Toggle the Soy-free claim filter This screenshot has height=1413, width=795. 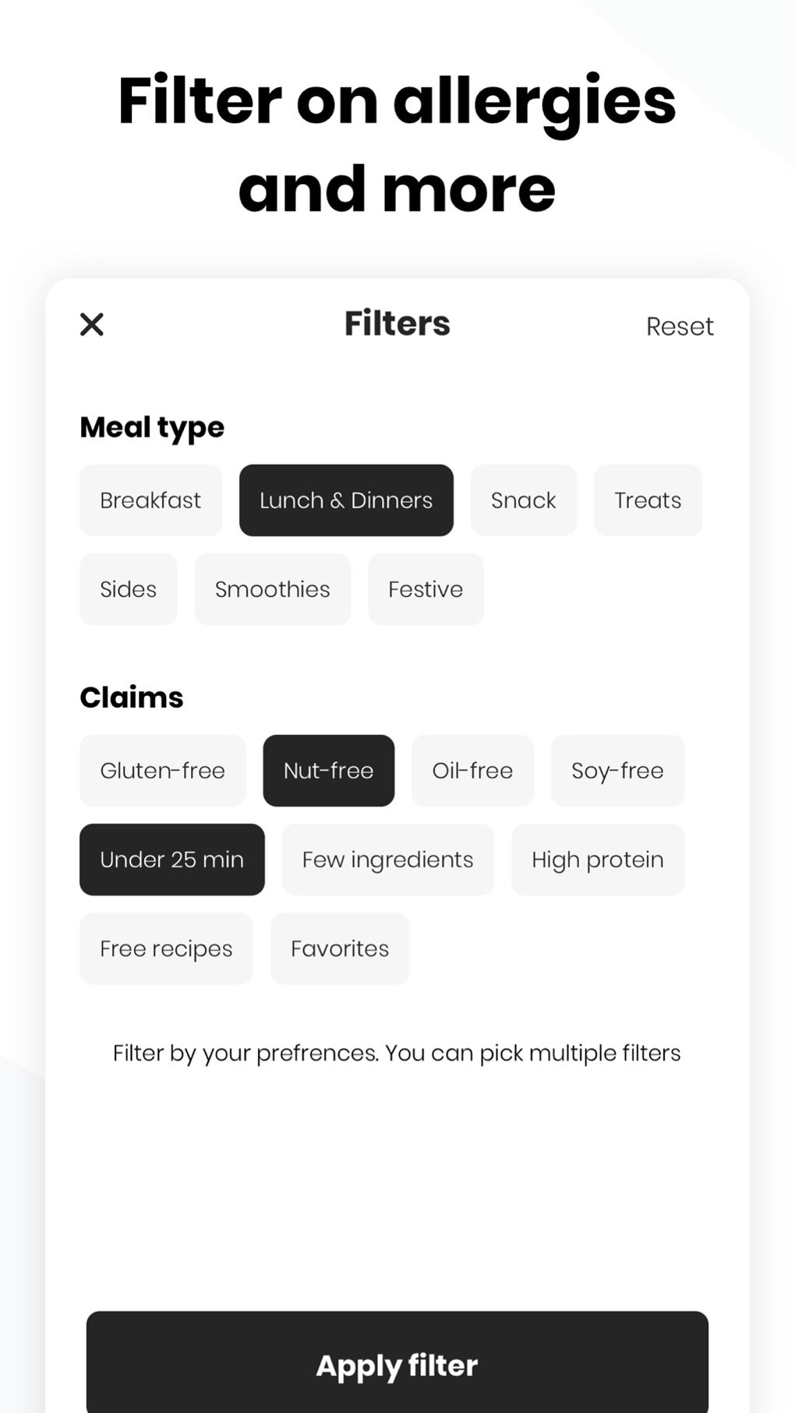[617, 771]
